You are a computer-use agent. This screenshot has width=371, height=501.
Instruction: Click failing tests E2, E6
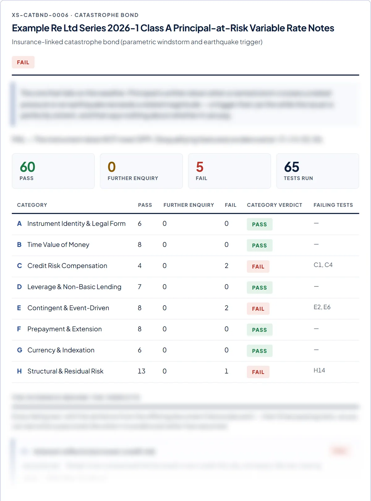pyautogui.click(x=322, y=307)
